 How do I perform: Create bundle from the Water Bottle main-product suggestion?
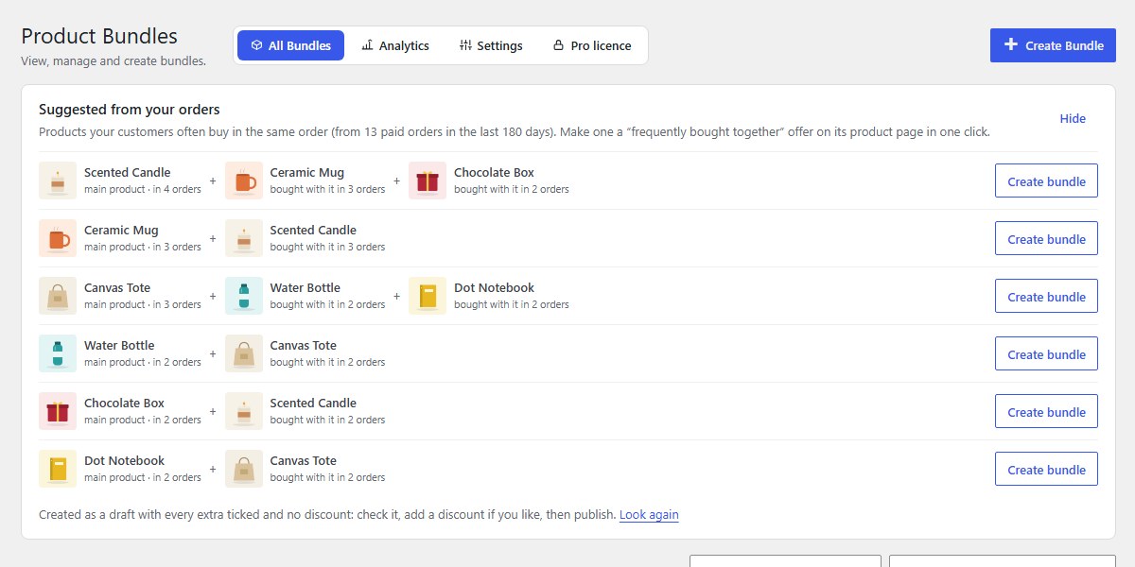1046,353
